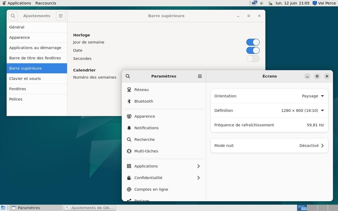Click the Paramètres taskbar button

coord(36,208)
